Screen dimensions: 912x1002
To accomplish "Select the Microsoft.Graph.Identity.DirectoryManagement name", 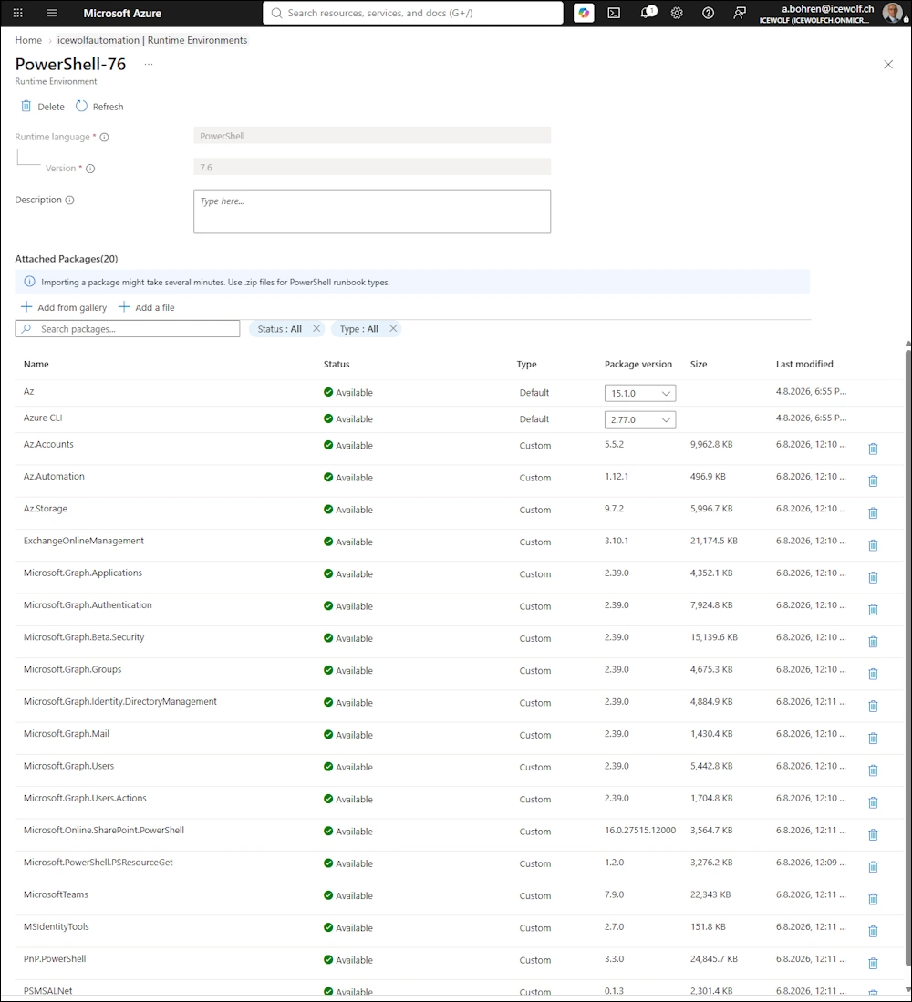I will coord(120,702).
